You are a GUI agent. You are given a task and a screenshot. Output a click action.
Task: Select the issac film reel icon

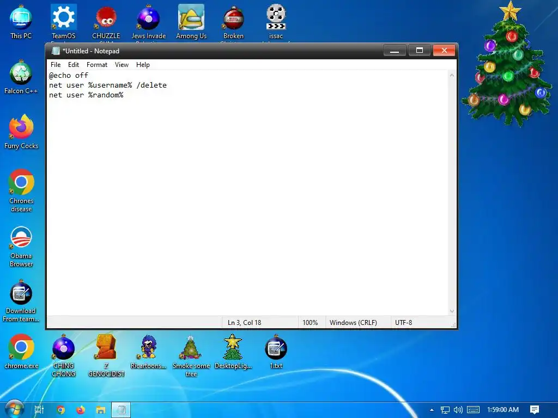pyautogui.click(x=276, y=21)
